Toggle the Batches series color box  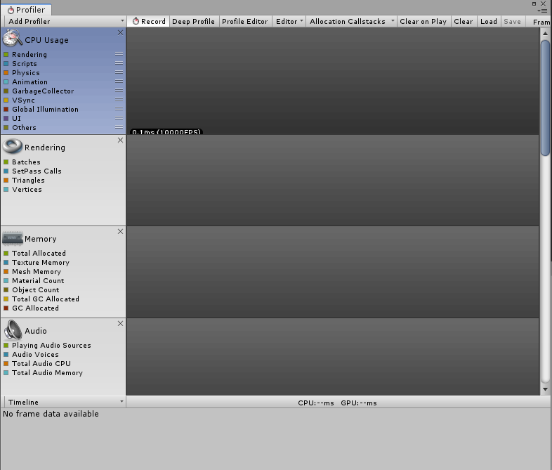tap(6, 162)
